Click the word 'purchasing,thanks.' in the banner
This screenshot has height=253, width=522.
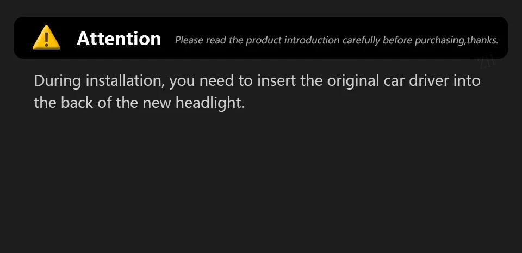[x=456, y=40]
